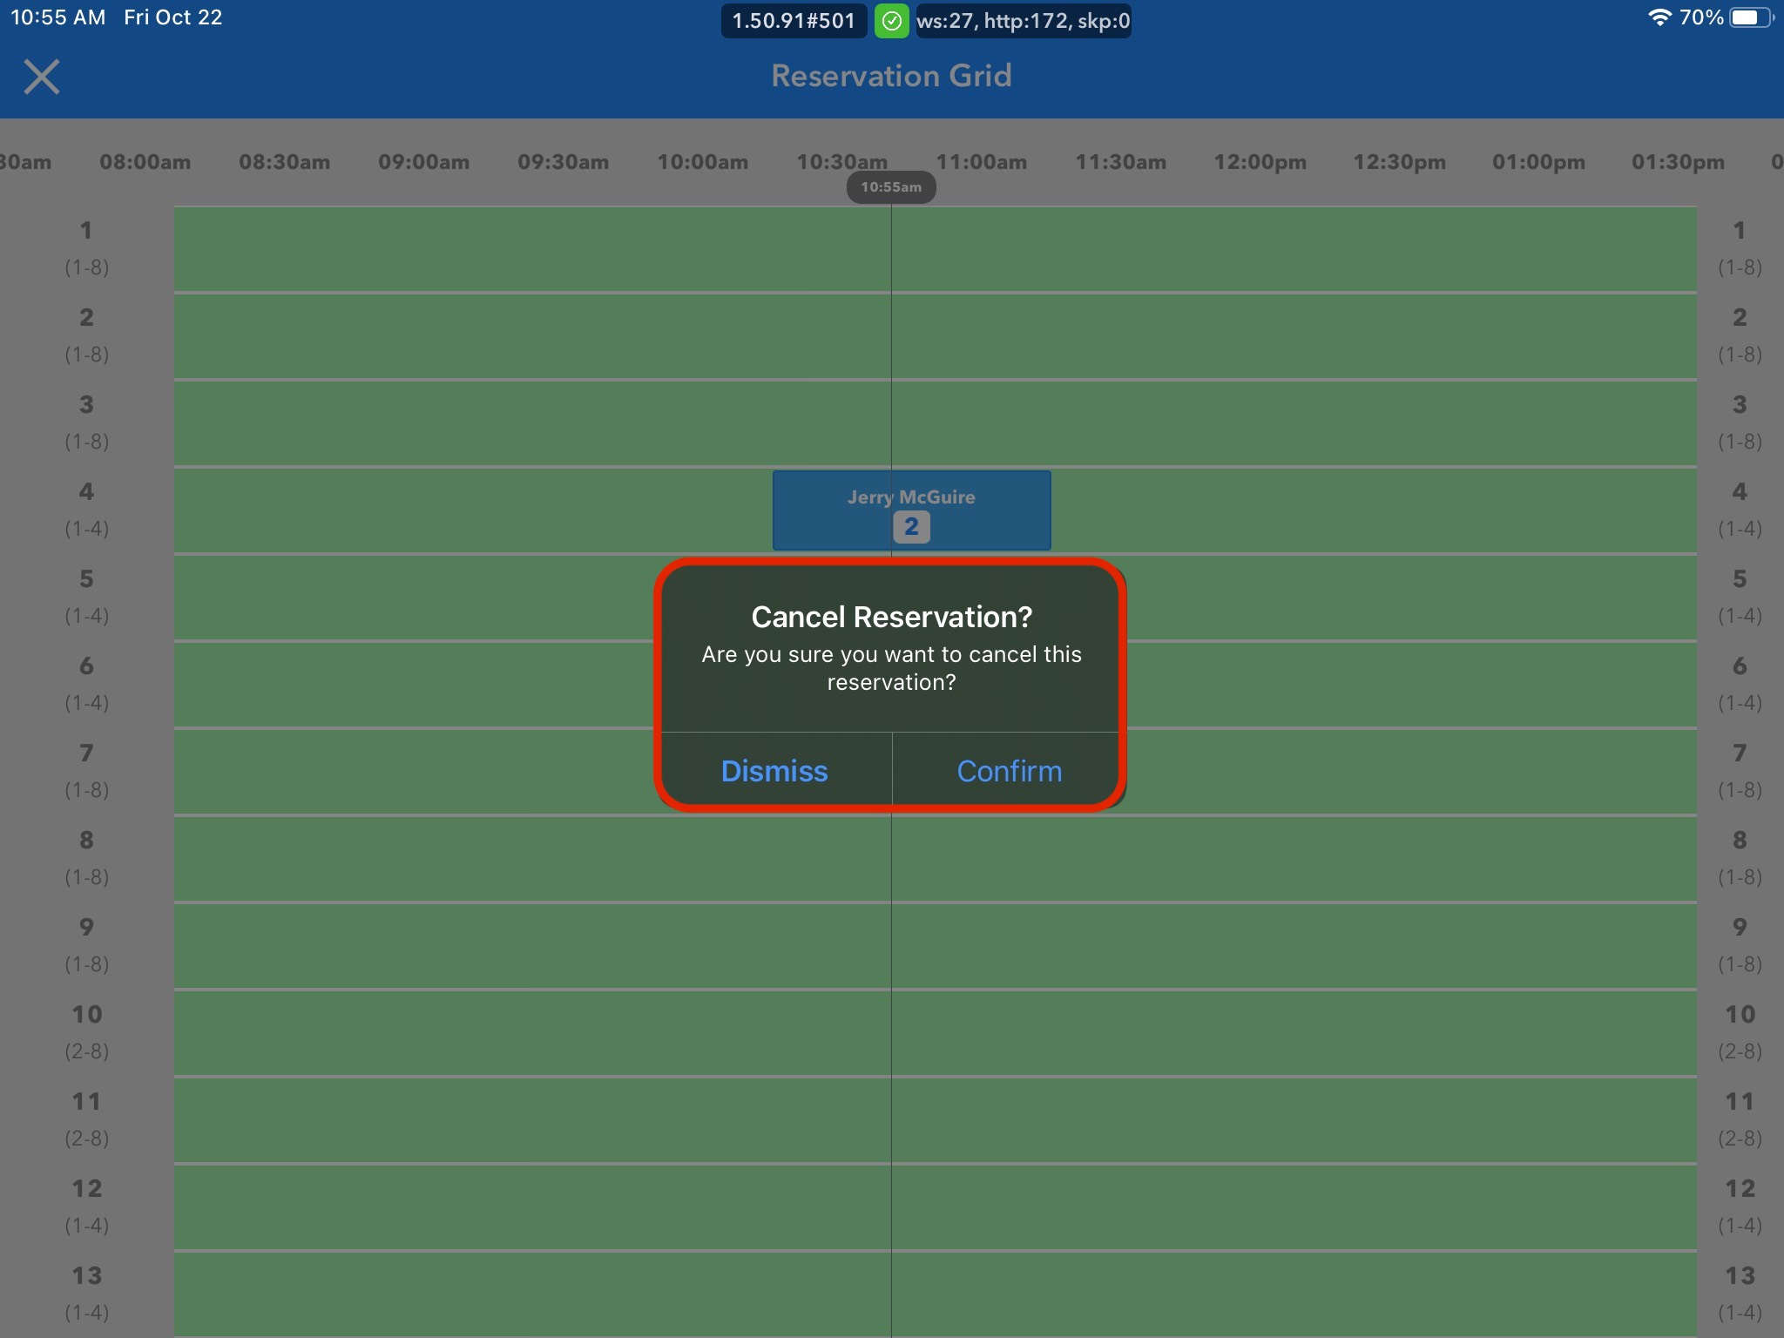Viewport: 1784px width, 1338px height.
Task: Tap the 09:00am time header
Action: pyautogui.click(x=423, y=162)
